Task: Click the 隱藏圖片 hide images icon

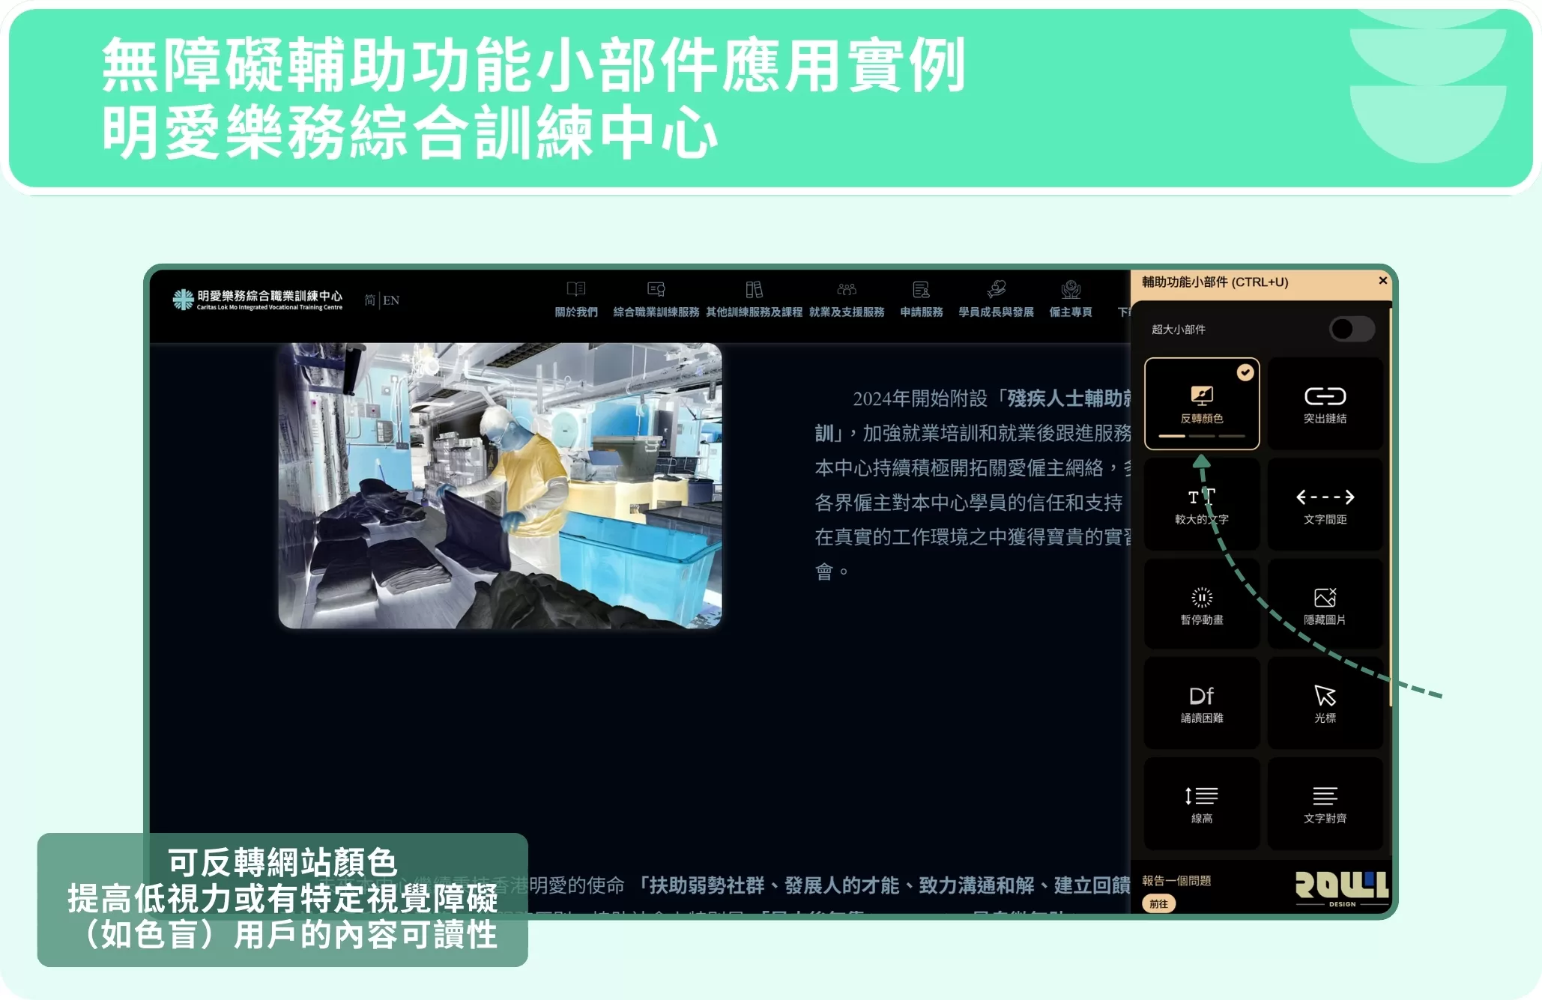Action: pos(1325,598)
